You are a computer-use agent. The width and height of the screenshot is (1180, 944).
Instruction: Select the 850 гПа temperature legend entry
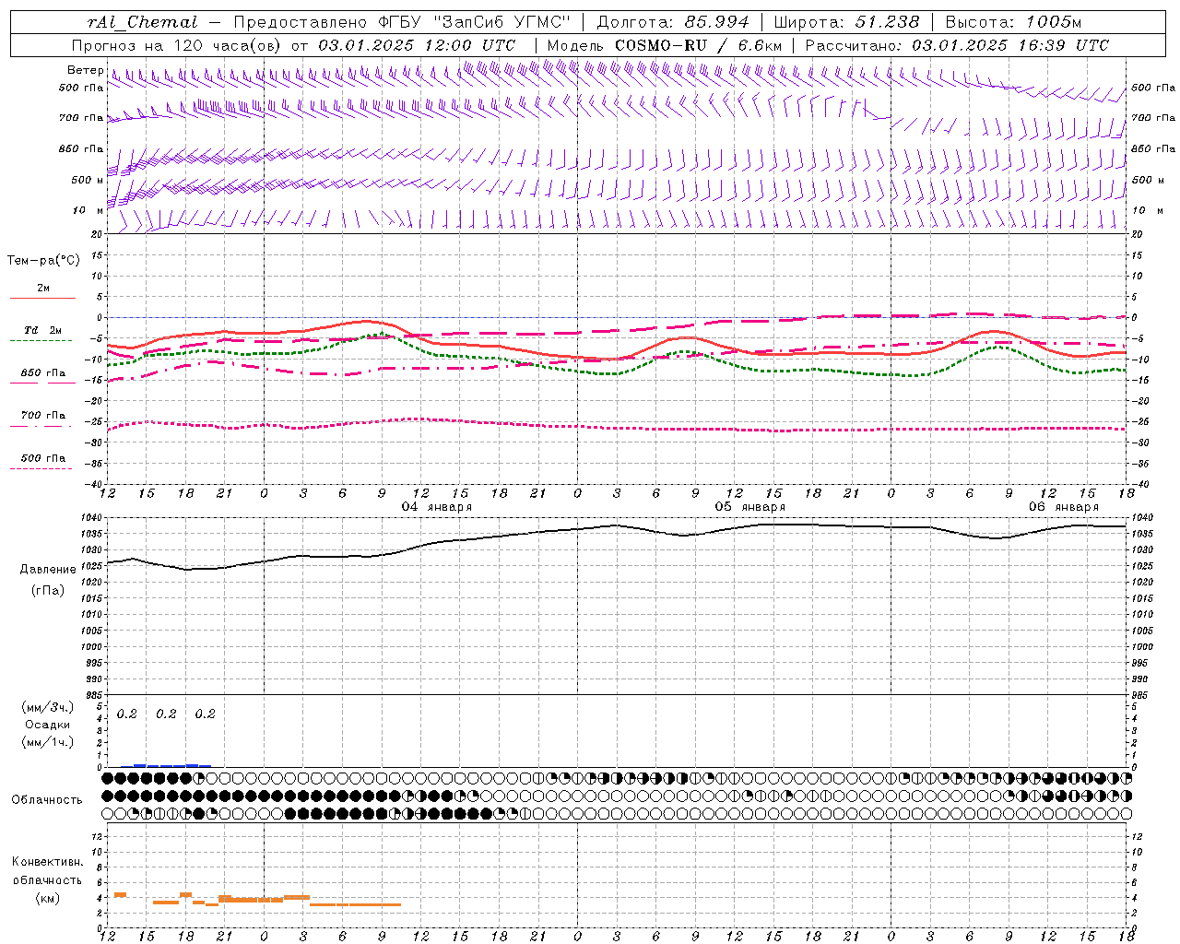pyautogui.click(x=43, y=373)
